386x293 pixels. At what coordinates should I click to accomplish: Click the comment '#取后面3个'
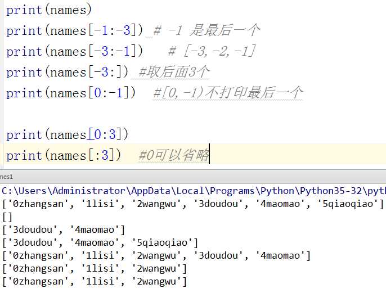pyautogui.click(x=174, y=72)
